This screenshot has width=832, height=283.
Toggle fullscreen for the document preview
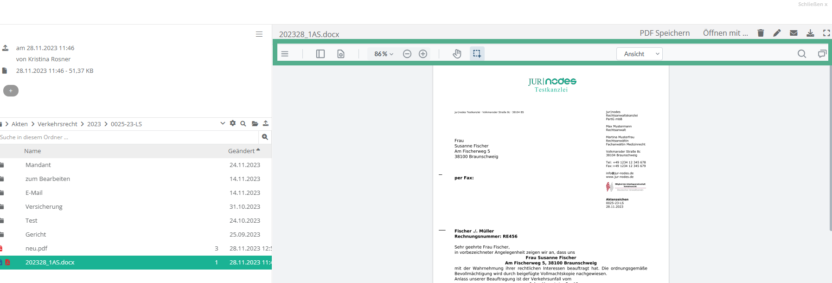(826, 33)
